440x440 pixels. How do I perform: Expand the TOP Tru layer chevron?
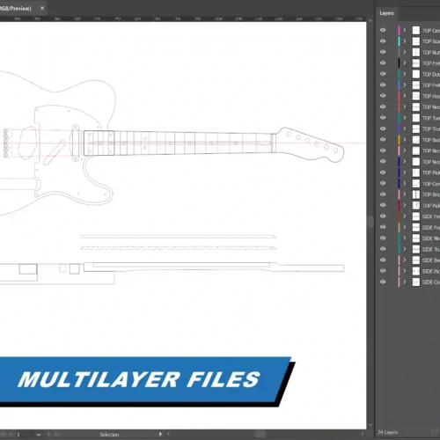[405, 128]
